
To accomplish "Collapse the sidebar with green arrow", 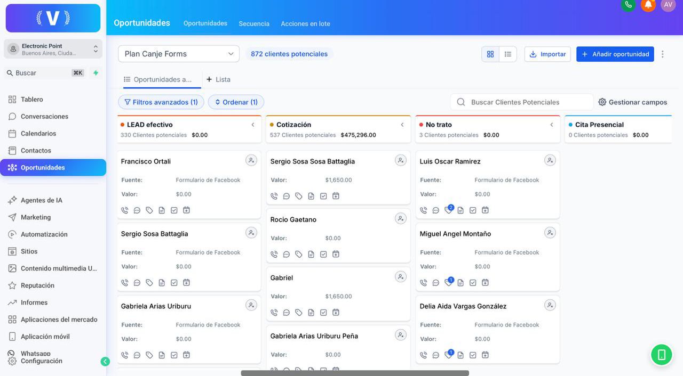I will tap(105, 362).
